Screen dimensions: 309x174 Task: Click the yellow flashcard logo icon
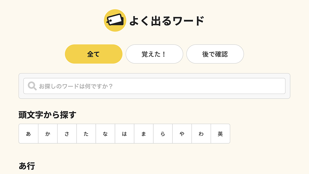[x=115, y=20]
